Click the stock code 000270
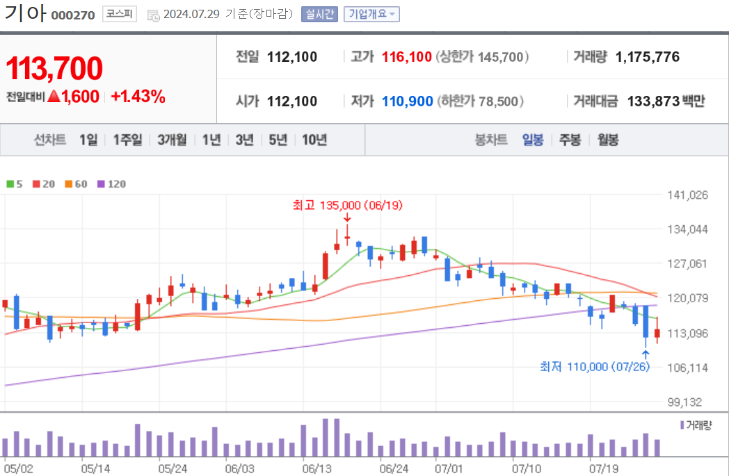729x476 pixels. click(73, 15)
